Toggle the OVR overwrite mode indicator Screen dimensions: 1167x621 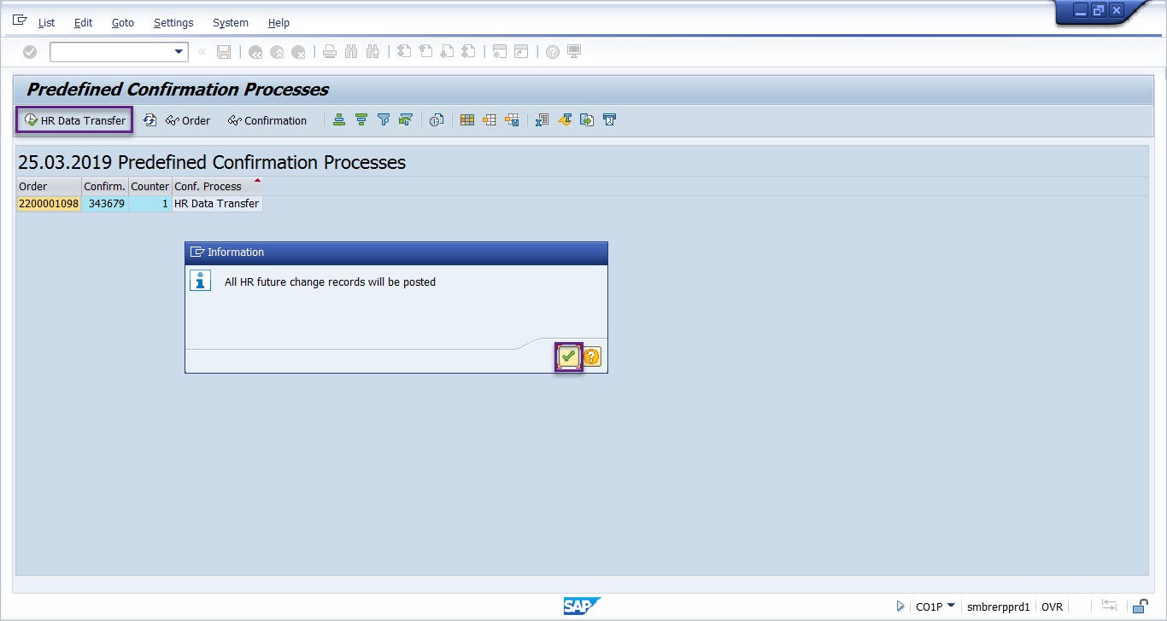1052,606
